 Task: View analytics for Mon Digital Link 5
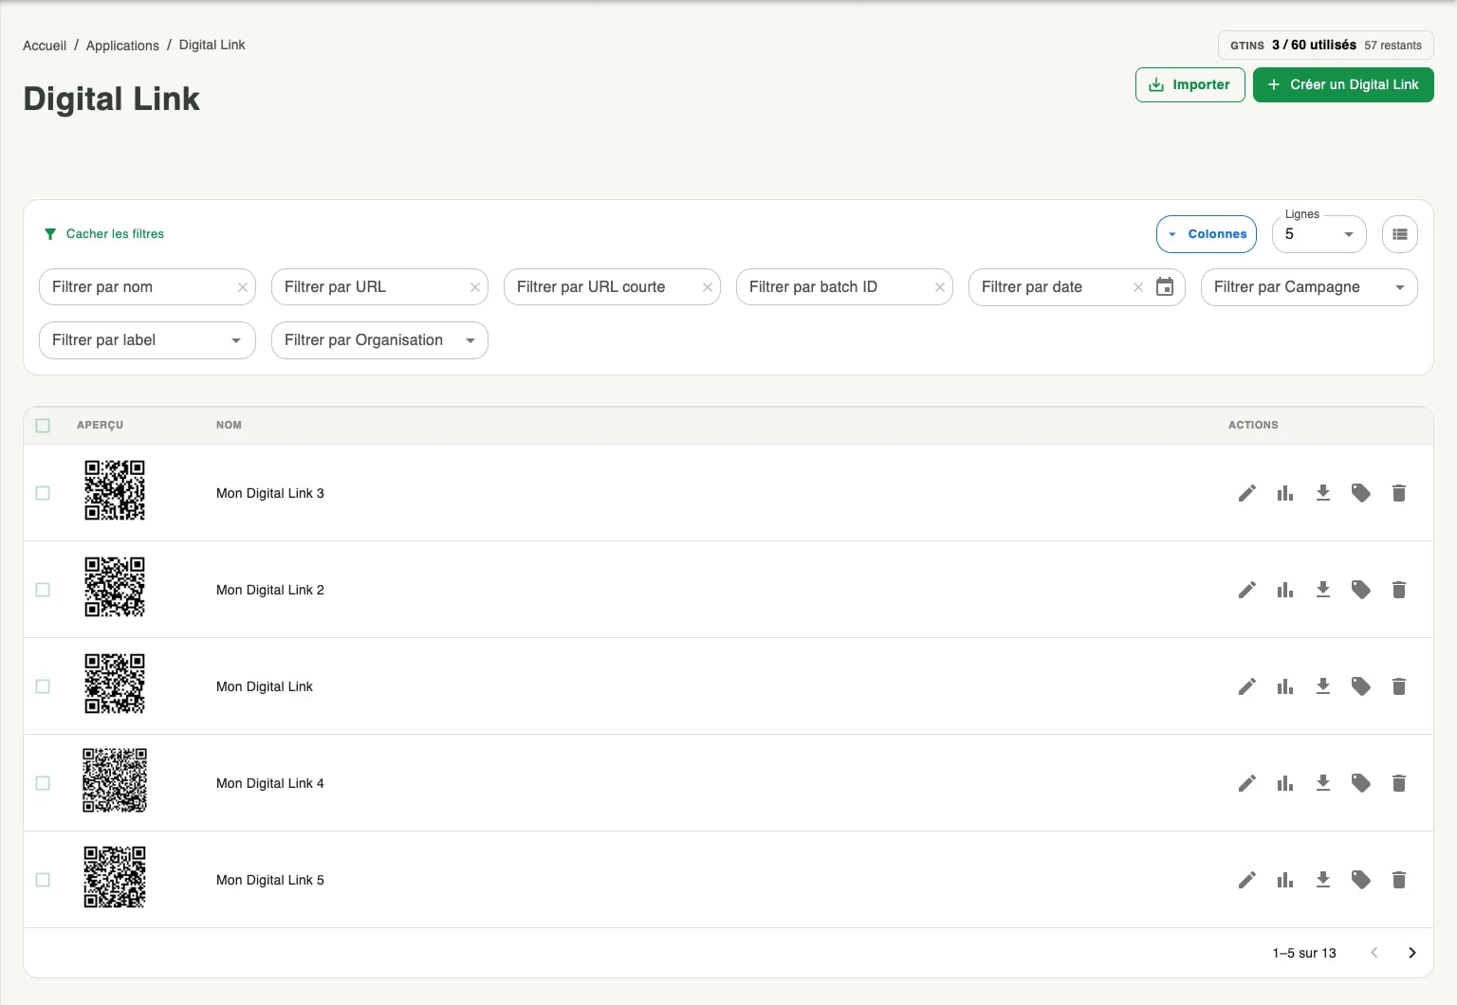[x=1285, y=880]
